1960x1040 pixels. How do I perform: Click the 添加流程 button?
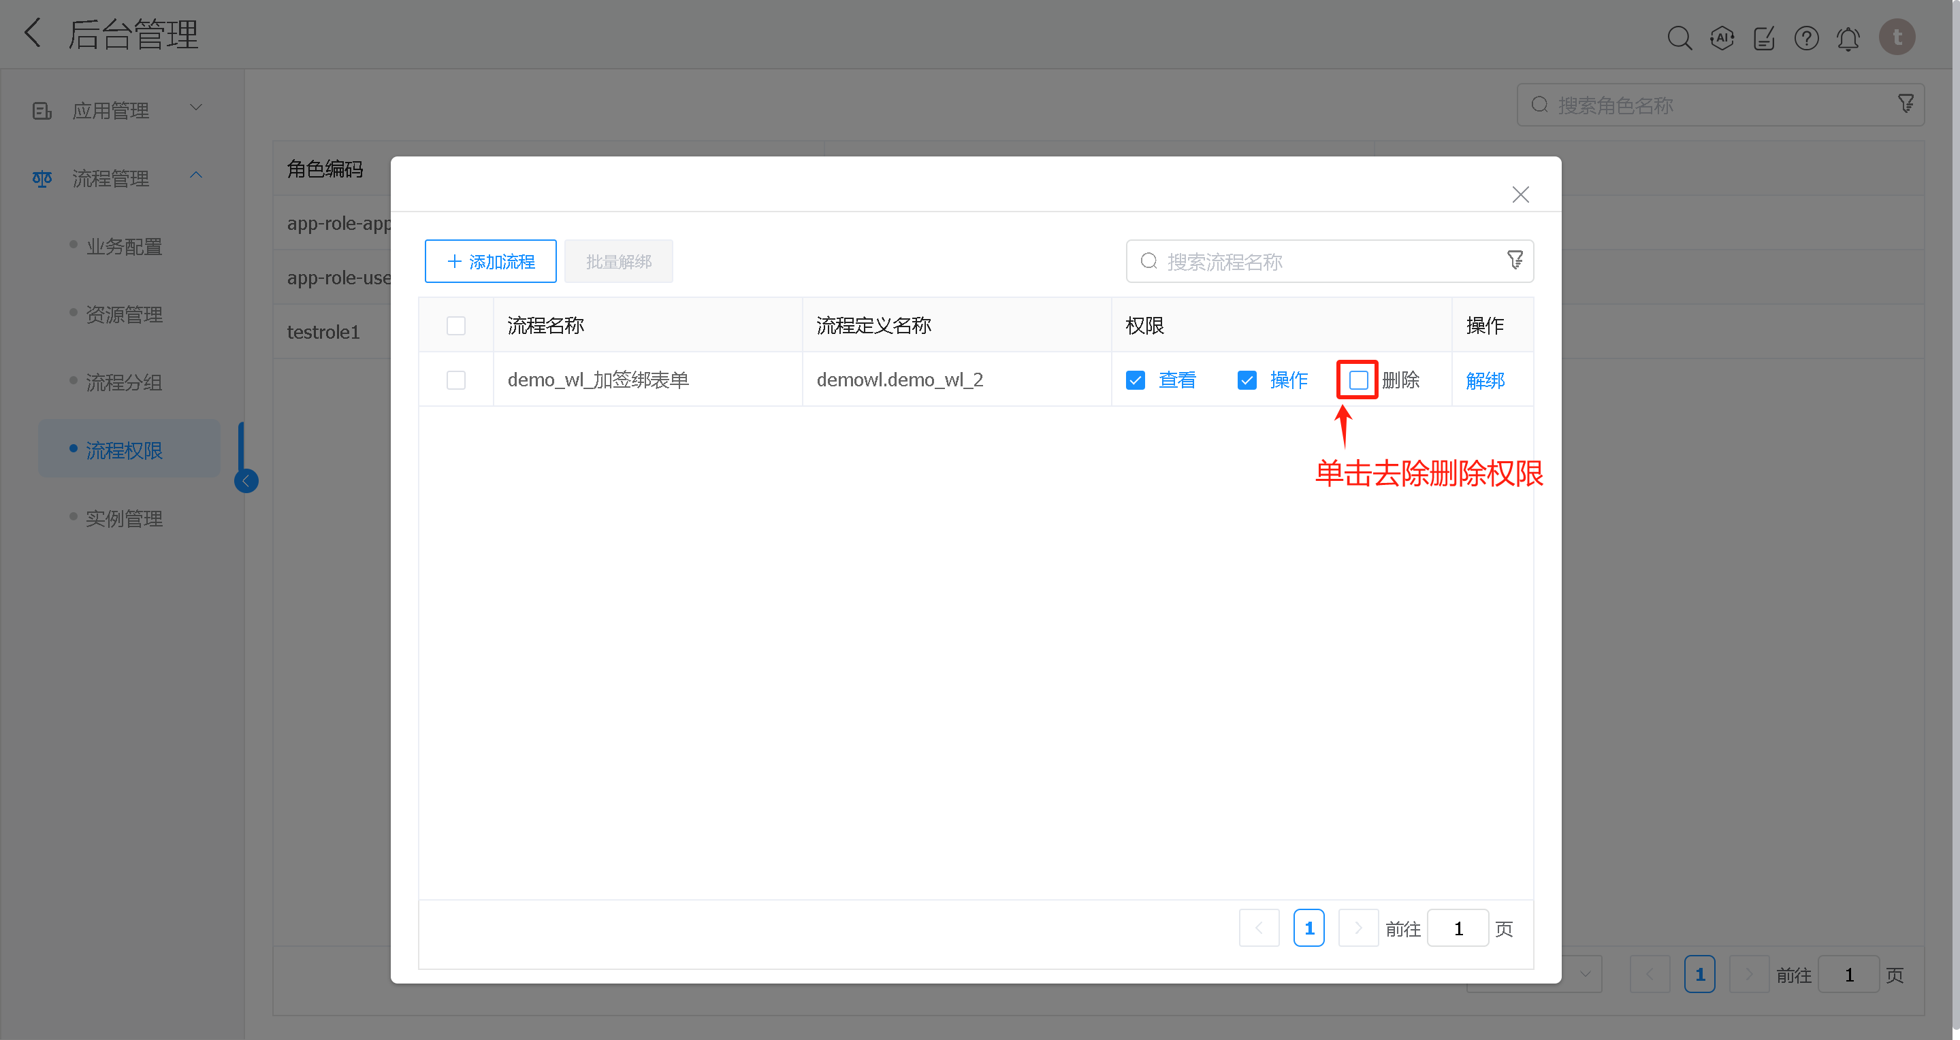490,261
